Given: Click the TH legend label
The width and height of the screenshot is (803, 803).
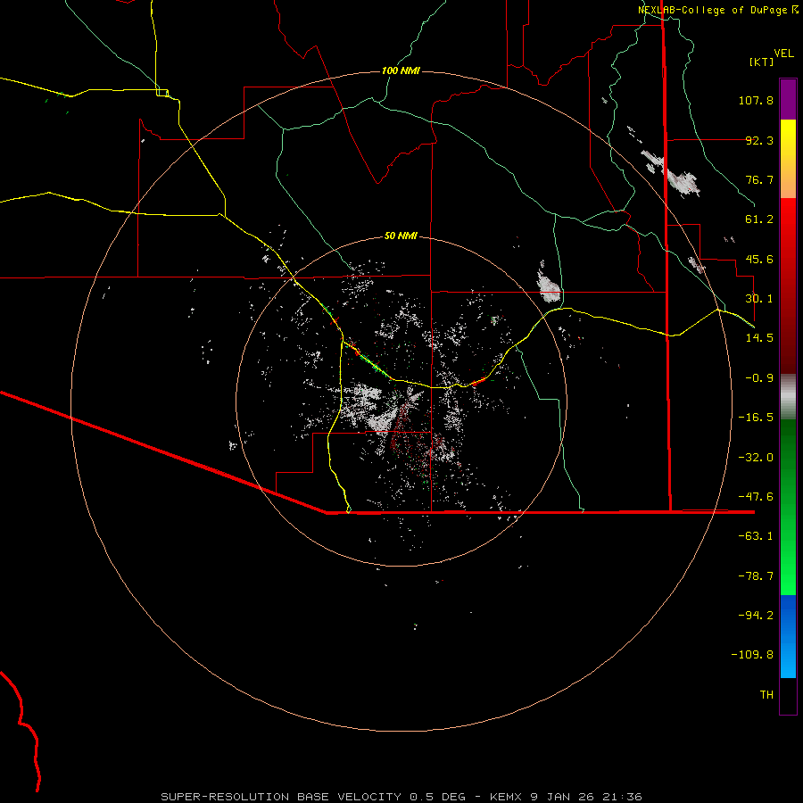Looking at the screenshot, I should coord(766,695).
